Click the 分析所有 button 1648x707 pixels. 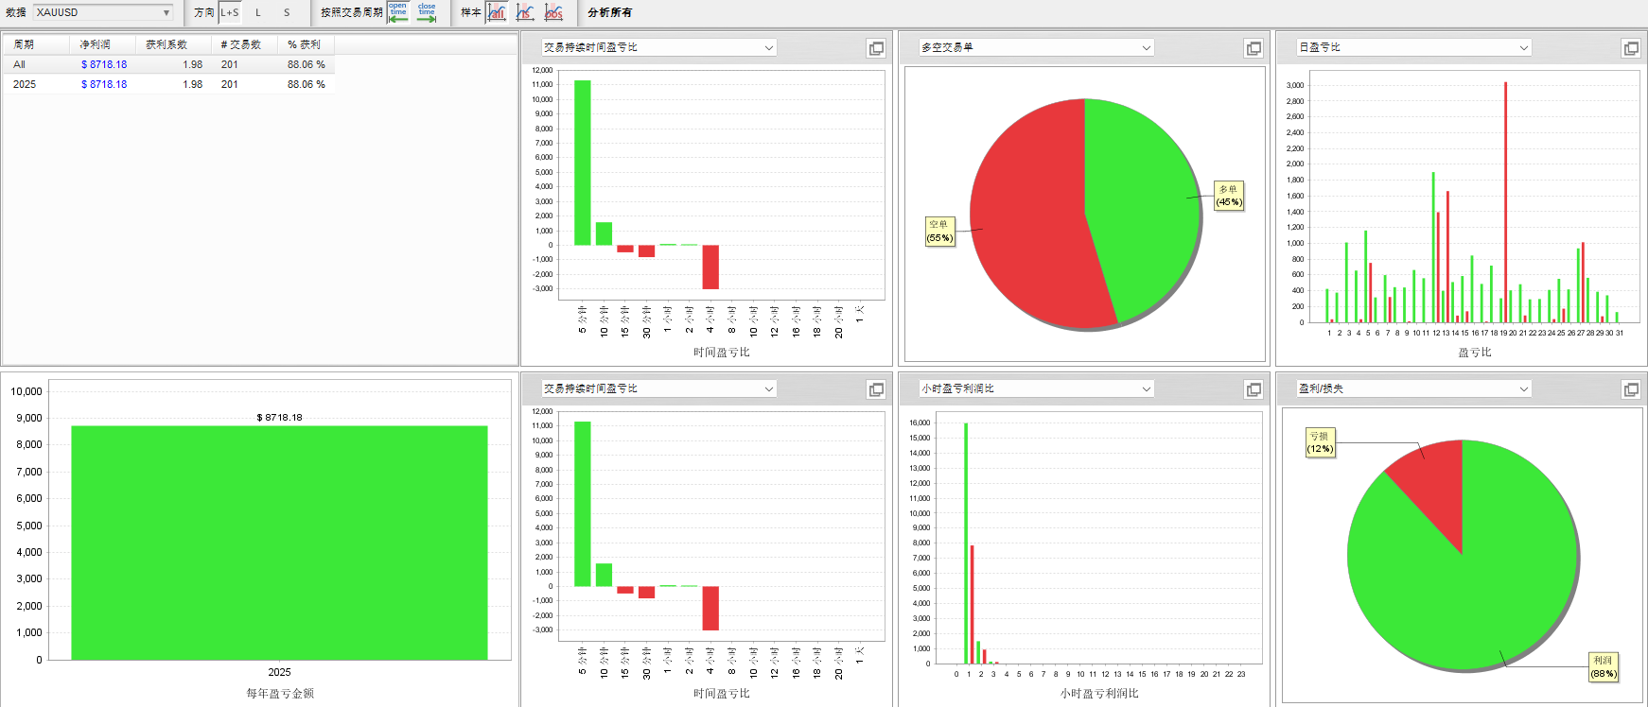tap(609, 12)
